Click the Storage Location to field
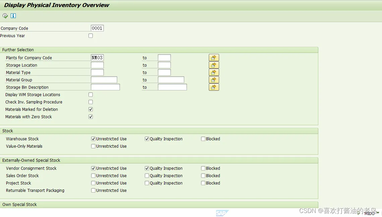 (164, 65)
